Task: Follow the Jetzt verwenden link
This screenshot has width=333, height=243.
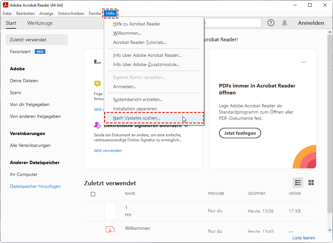Action: pyautogui.click(x=108, y=151)
